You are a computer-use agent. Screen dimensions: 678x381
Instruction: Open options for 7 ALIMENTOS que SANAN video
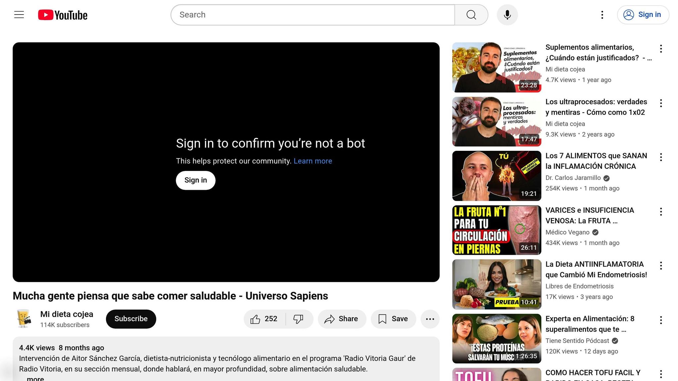661,157
